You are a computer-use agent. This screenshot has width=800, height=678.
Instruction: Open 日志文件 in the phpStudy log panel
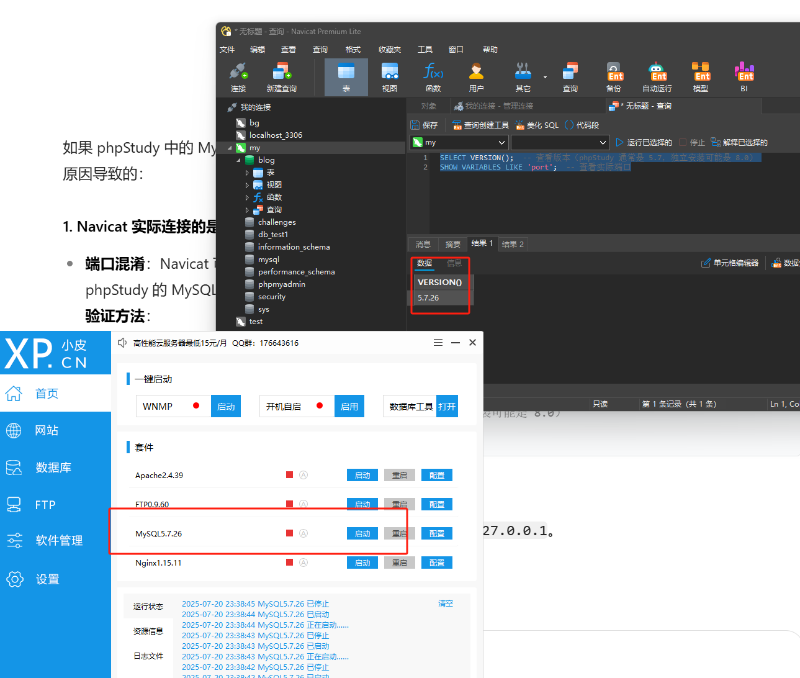pos(148,656)
